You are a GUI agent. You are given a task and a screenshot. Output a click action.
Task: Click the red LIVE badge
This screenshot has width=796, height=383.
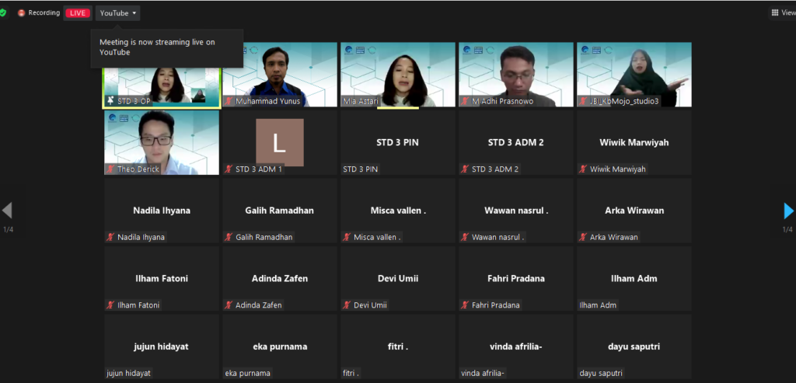(78, 13)
